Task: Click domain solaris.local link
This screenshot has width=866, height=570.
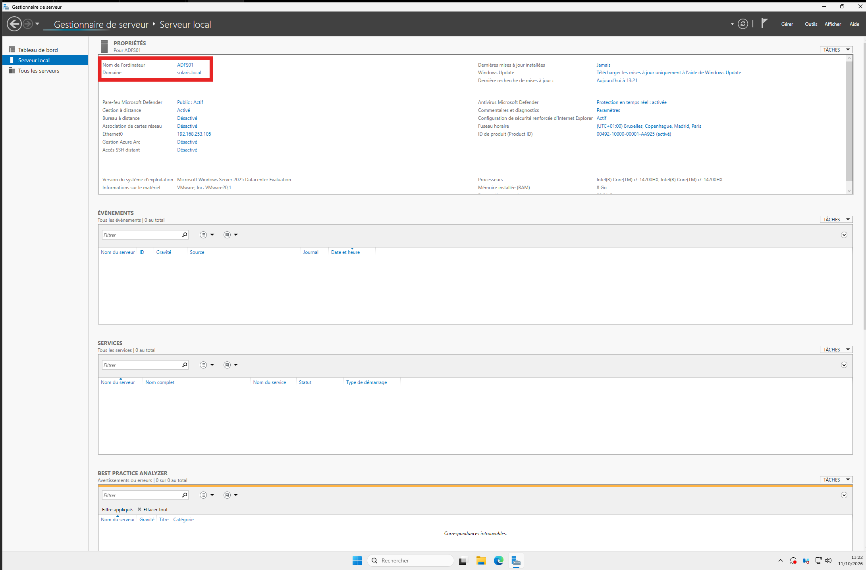Action: pyautogui.click(x=189, y=73)
